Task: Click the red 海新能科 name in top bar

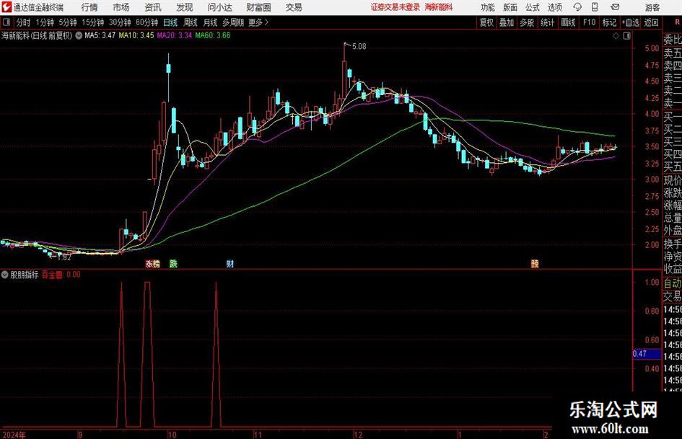Action: [x=439, y=7]
